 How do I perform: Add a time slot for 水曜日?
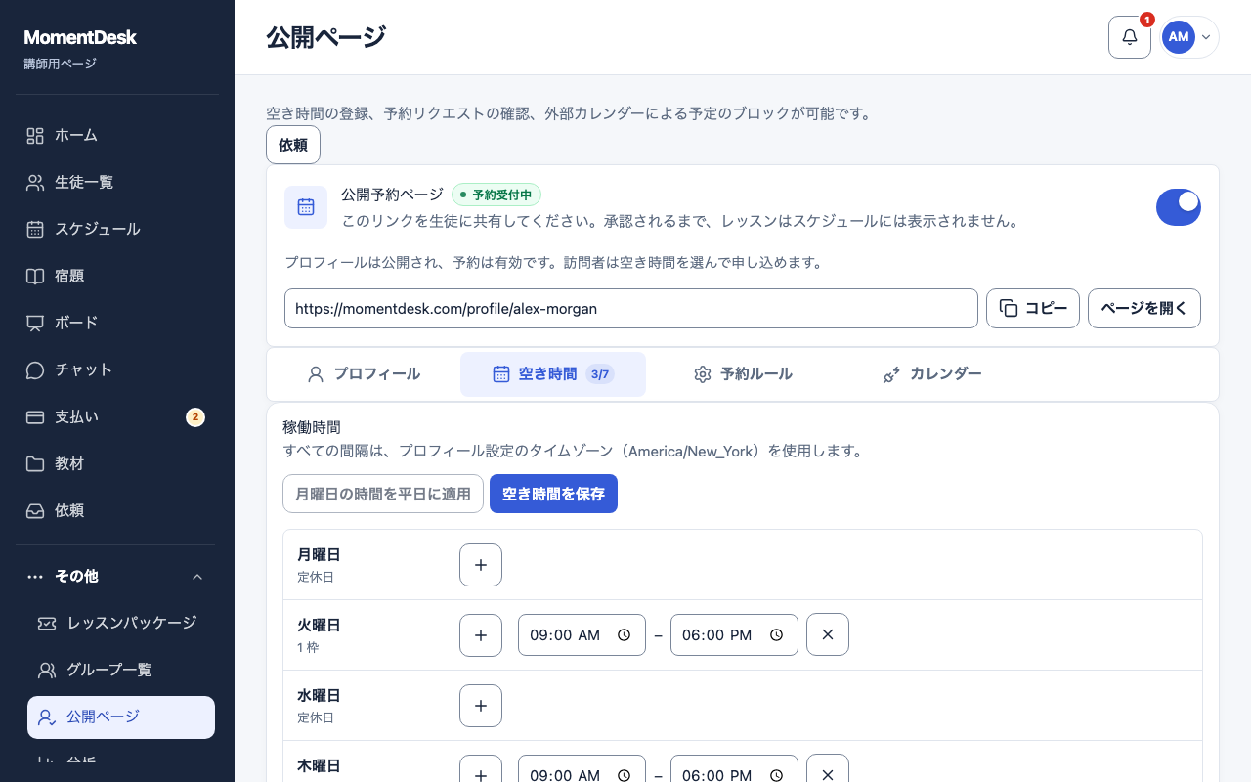(x=481, y=706)
